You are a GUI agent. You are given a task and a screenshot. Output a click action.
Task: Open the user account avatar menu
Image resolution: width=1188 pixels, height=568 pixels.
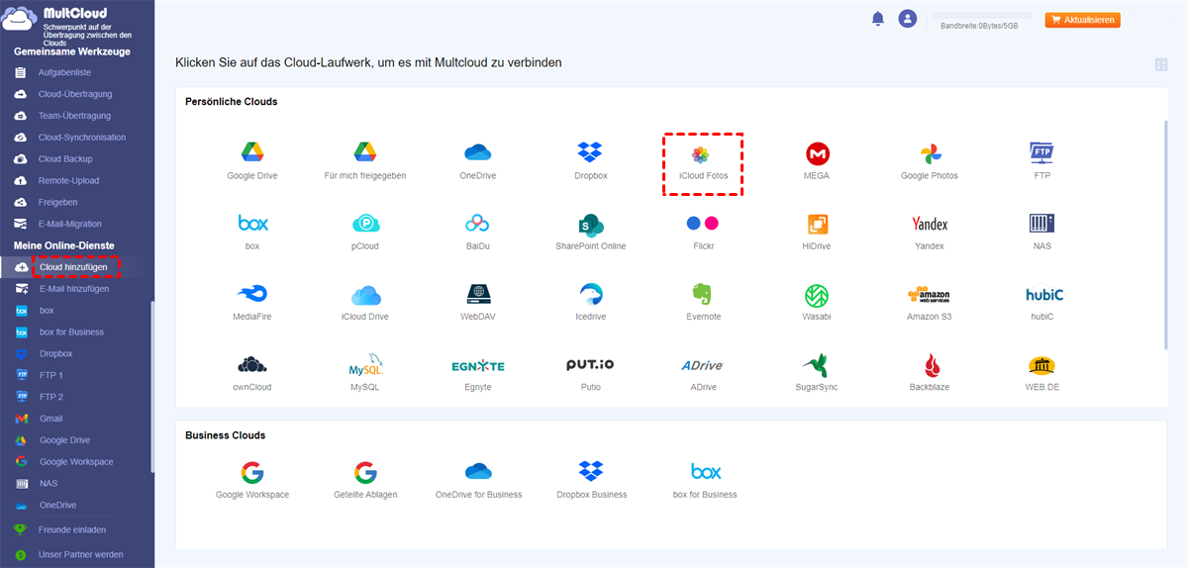(907, 19)
